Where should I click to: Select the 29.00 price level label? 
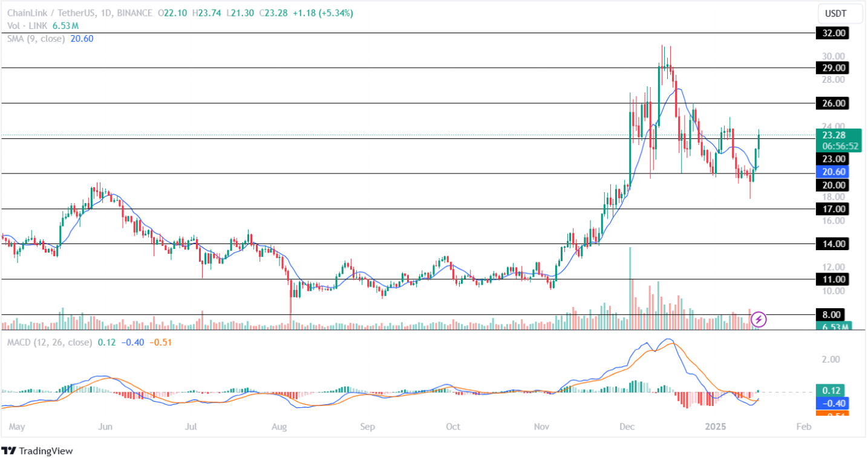(834, 68)
